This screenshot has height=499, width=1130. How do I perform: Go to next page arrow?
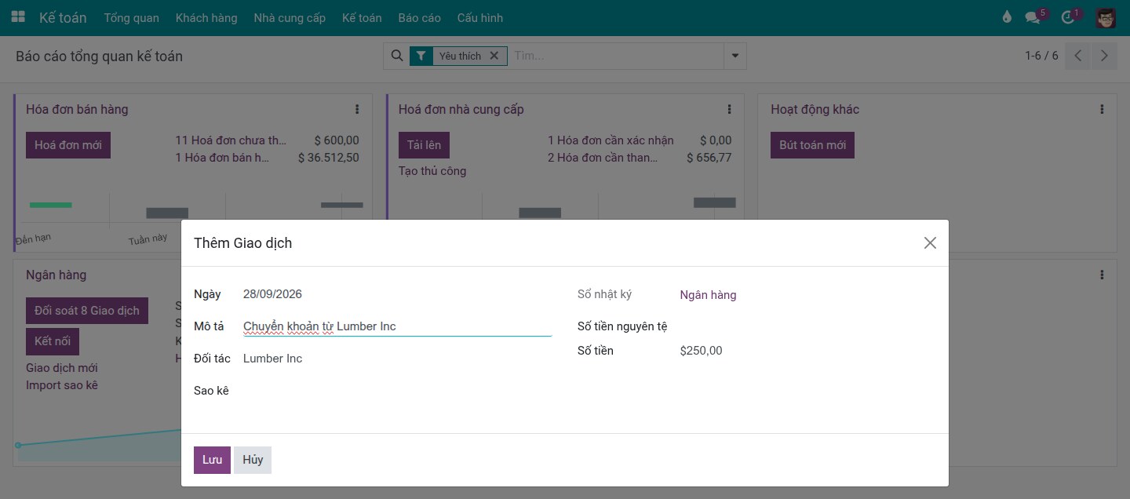1105,56
